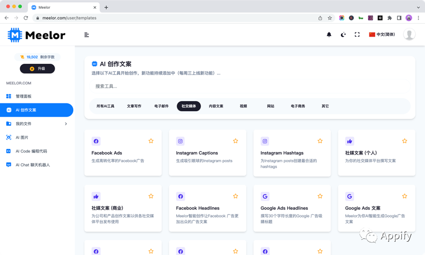Select 视频 filter tab
This screenshot has height=255, width=425.
click(x=243, y=106)
